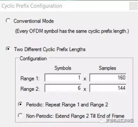Select Non-Periodic: Extend Range 2 radio button
The width and height of the screenshot is (138, 127).
click(20, 116)
